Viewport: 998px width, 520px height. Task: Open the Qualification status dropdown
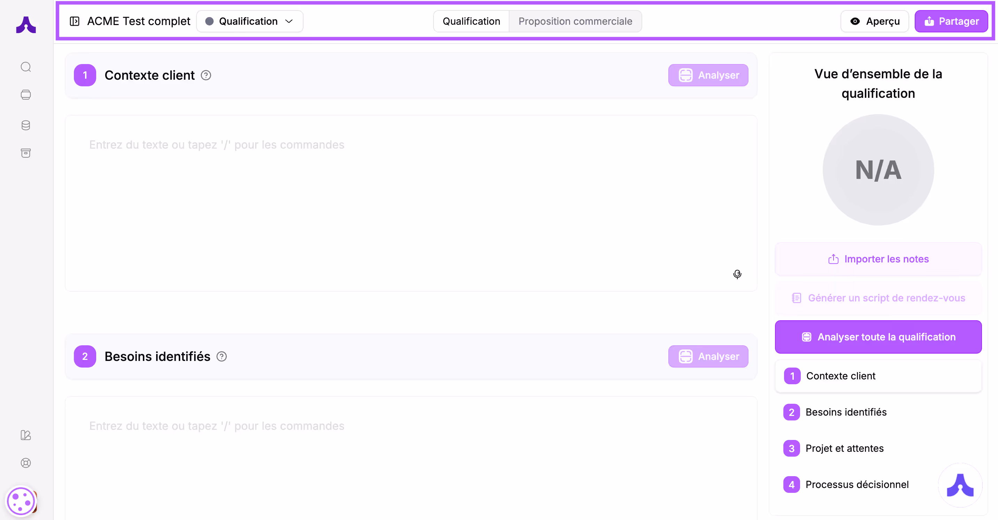click(249, 21)
